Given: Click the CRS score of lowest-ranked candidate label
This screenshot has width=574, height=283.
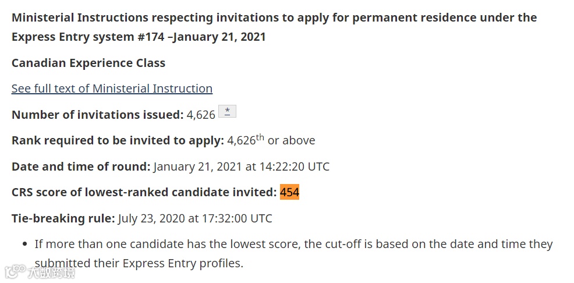Looking at the screenshot, I should point(144,192).
